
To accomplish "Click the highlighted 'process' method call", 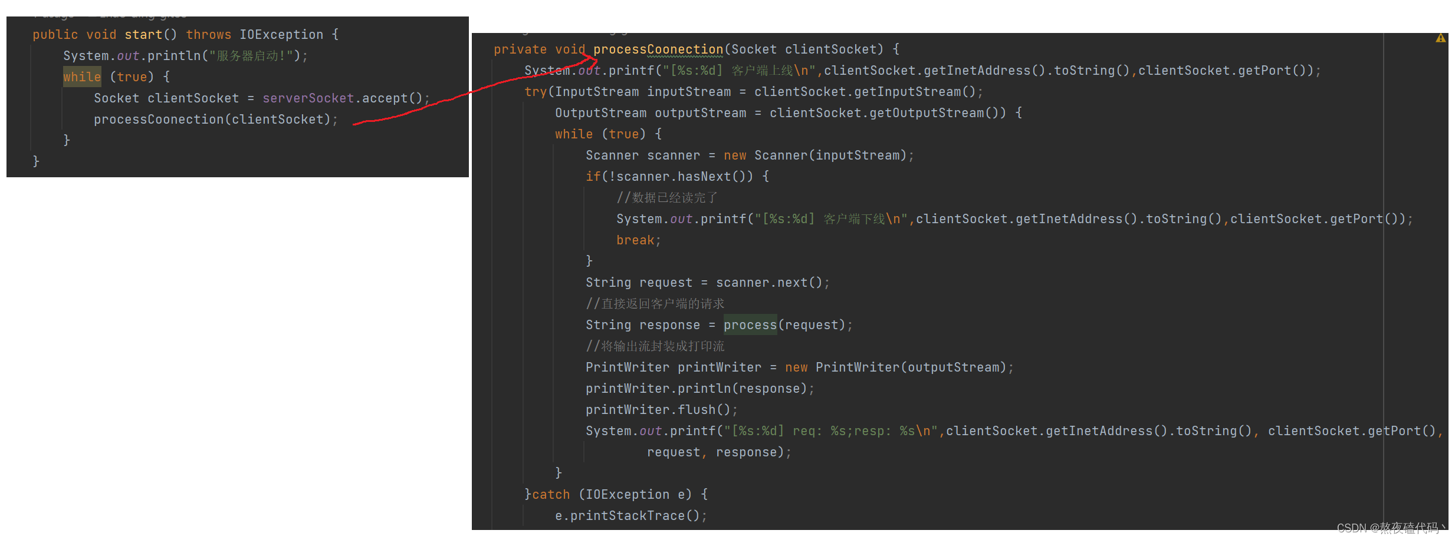I will [x=750, y=325].
